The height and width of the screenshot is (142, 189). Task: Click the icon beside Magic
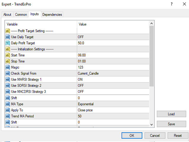(7, 67)
